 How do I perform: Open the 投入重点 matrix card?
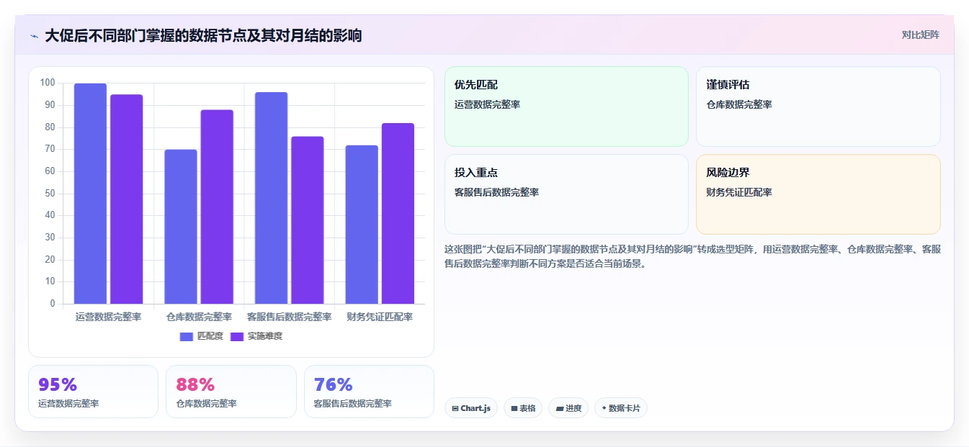click(566, 194)
